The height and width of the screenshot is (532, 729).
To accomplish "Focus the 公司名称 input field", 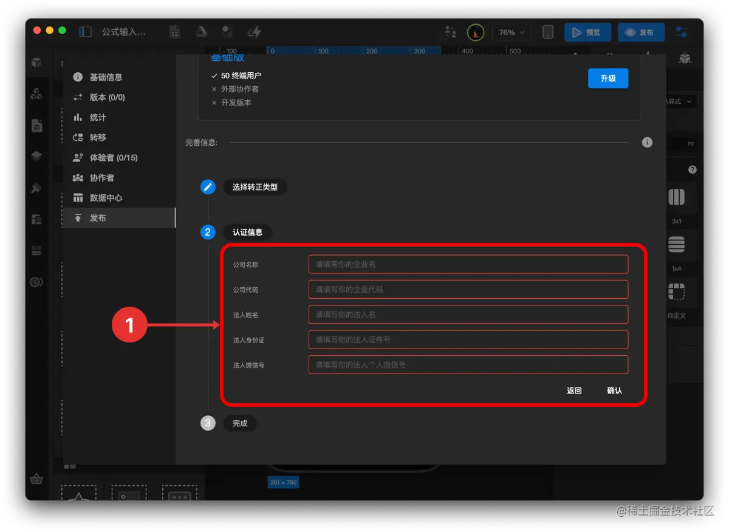I will [468, 264].
